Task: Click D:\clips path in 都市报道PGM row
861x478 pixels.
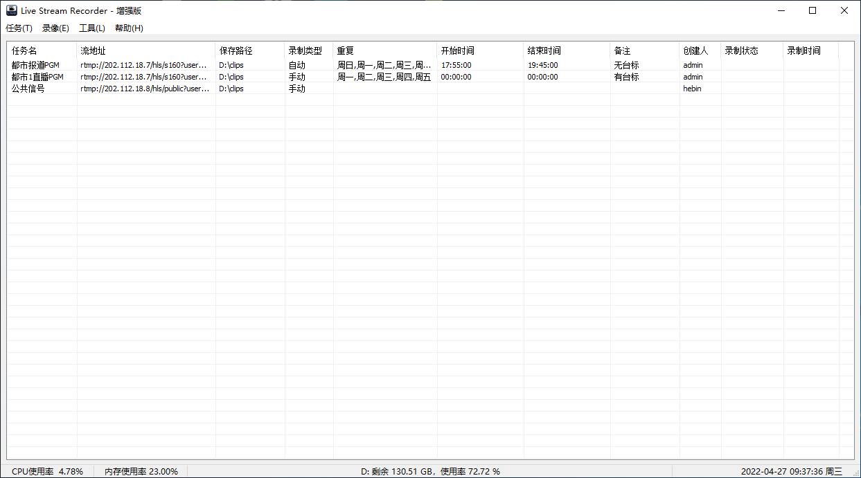Action: 231,65
